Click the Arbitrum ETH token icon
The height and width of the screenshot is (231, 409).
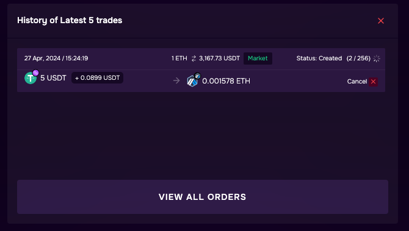pyautogui.click(x=192, y=81)
